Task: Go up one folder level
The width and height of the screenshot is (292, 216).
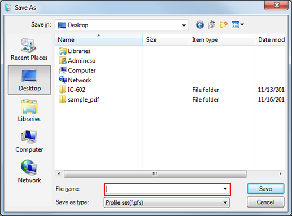Action: click(x=212, y=25)
